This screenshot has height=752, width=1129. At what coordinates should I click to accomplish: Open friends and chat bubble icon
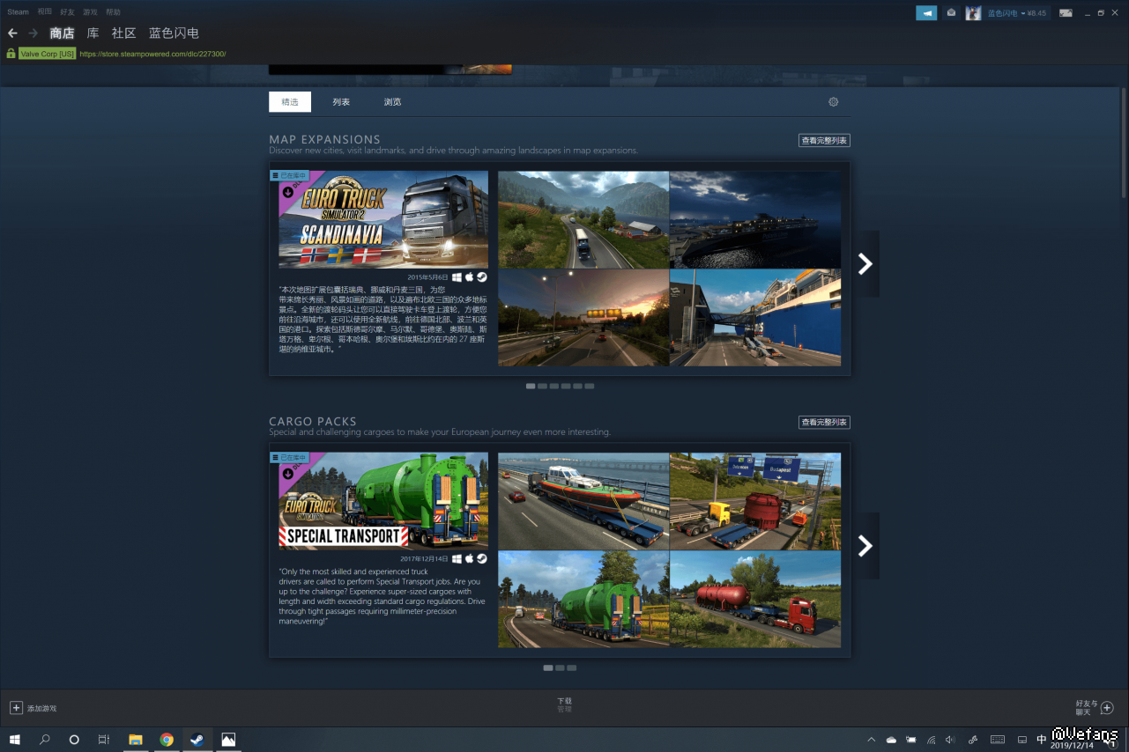[1108, 708]
